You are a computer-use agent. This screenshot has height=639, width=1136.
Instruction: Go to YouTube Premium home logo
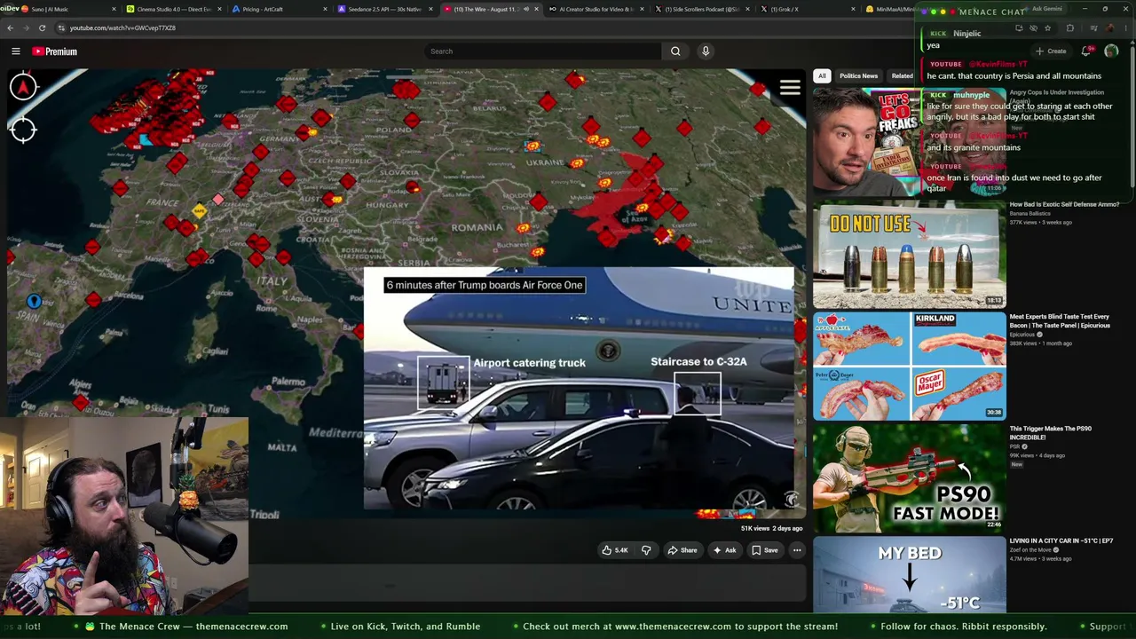55,51
